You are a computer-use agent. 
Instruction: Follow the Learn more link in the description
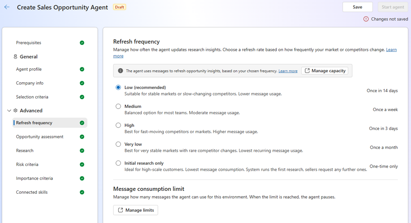[391, 50]
